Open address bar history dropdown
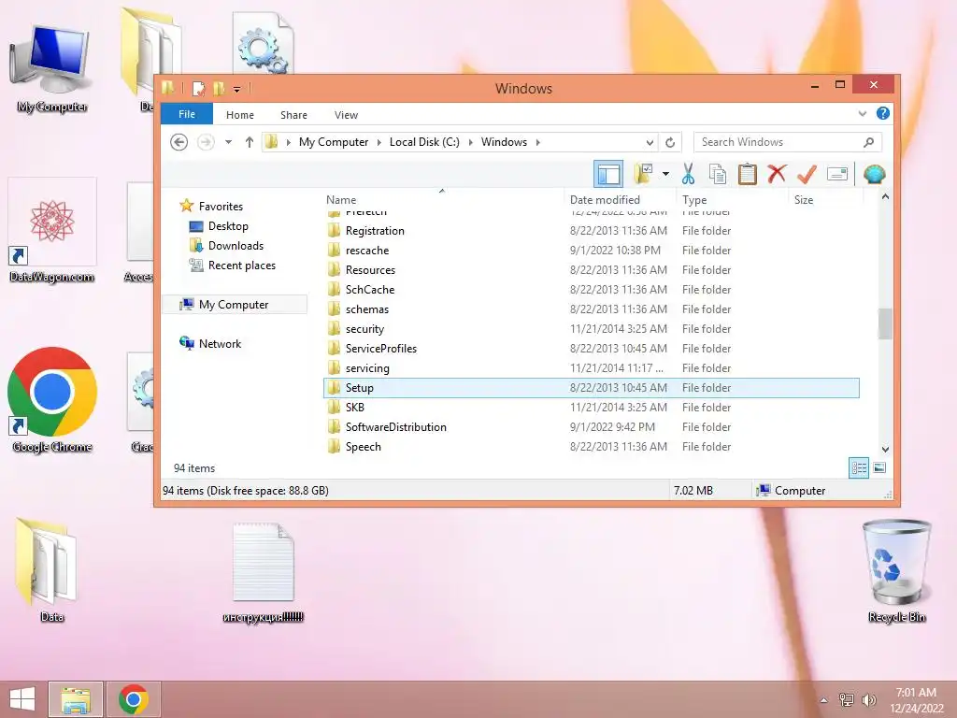The height and width of the screenshot is (718, 957). click(x=650, y=143)
